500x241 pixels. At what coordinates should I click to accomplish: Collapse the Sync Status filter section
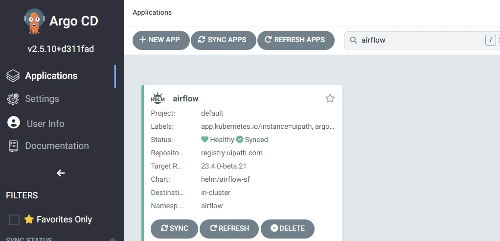[x=112, y=239]
